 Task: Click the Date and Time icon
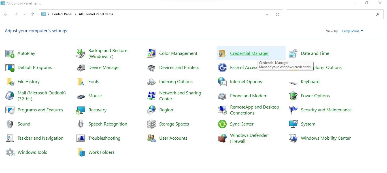(293, 53)
